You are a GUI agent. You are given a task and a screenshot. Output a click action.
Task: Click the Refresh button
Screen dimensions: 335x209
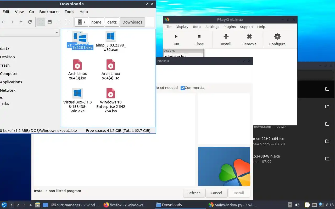194,193
